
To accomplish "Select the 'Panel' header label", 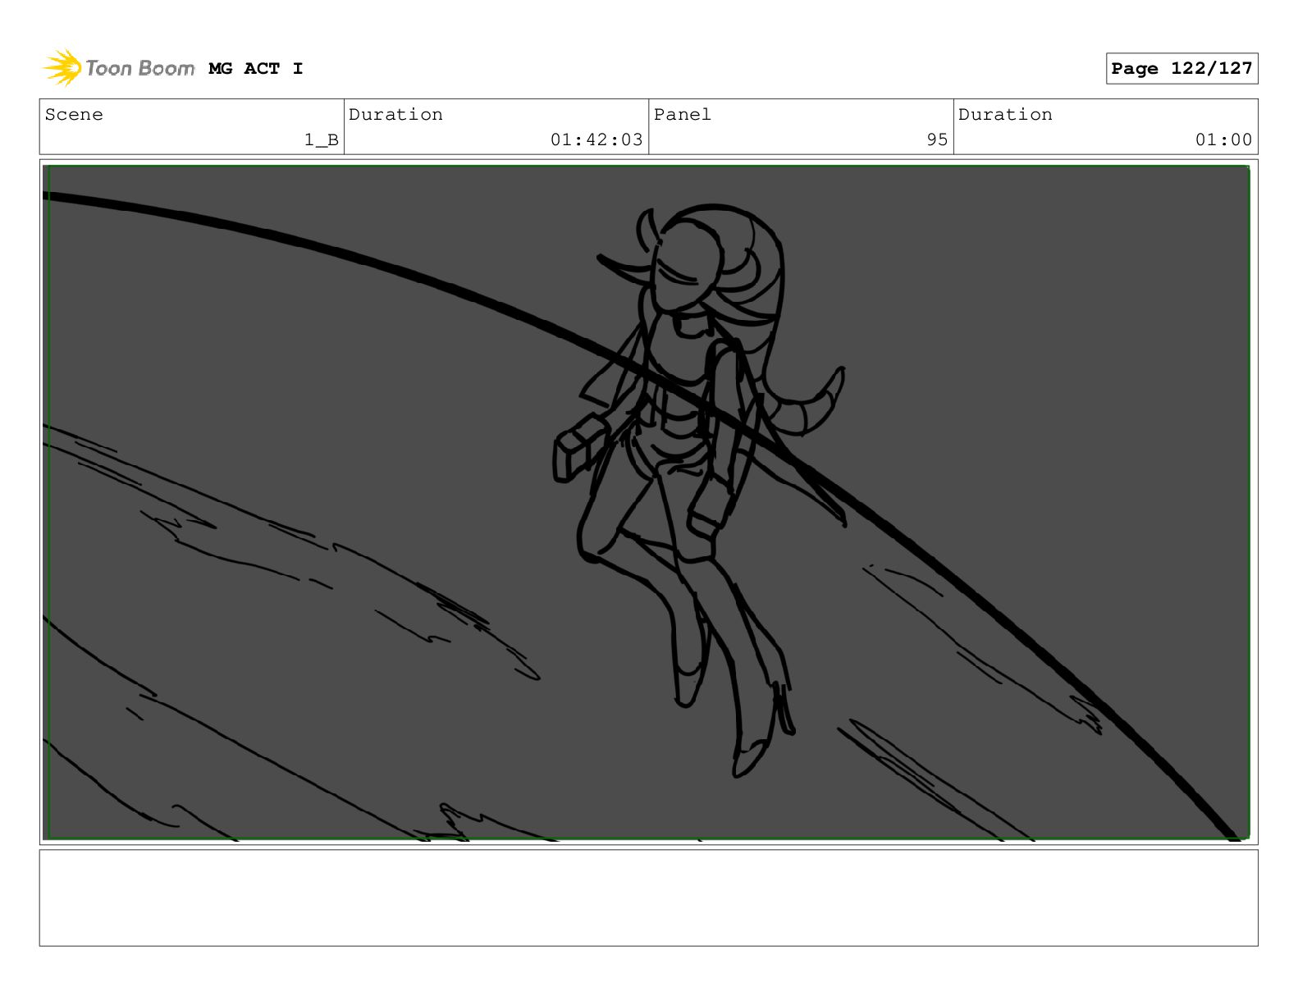I will [x=683, y=115].
